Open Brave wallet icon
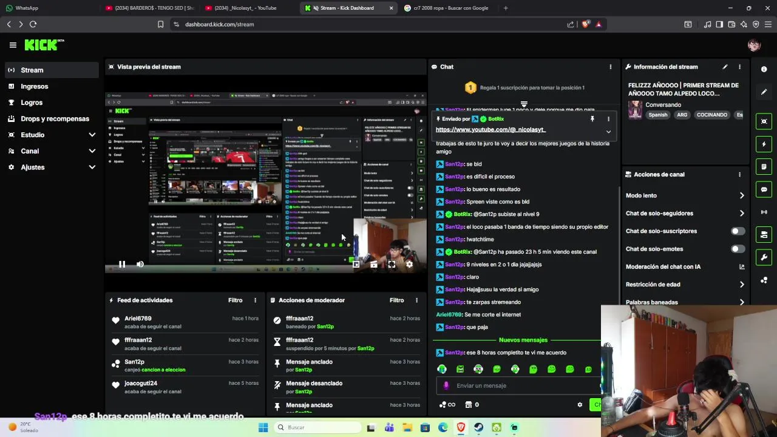 731,24
